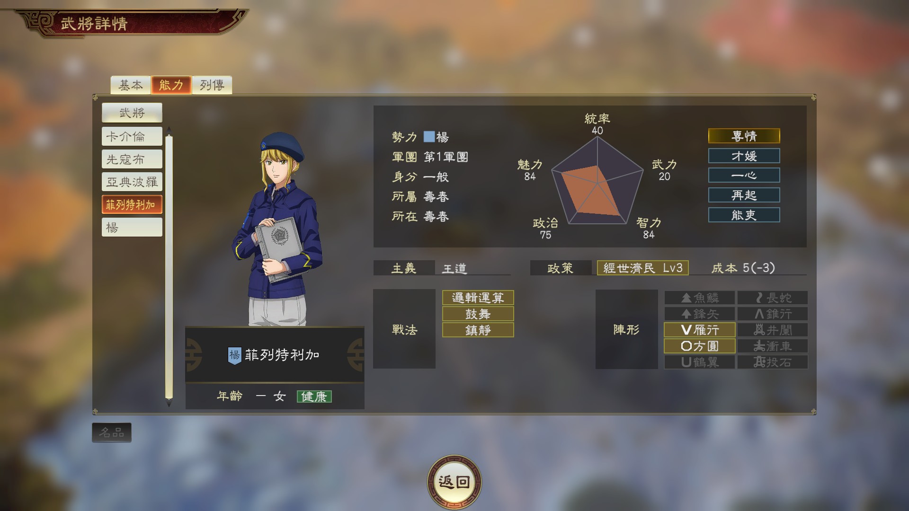The height and width of the screenshot is (511, 909).
Task: Toggle the 一心 trait
Action: [744, 175]
